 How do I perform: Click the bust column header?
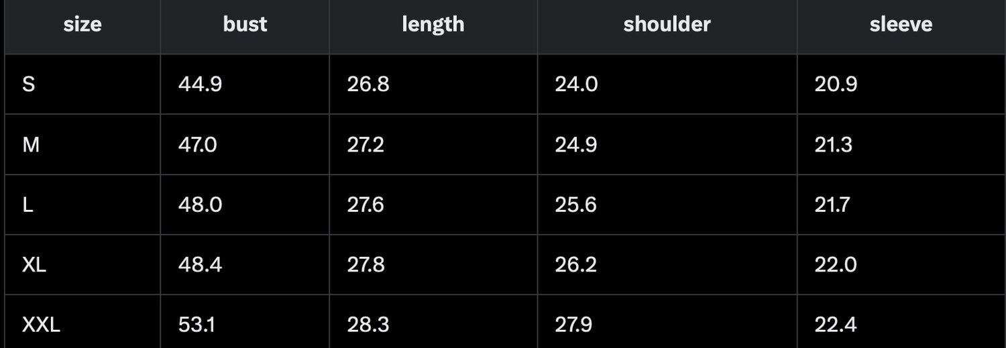(245, 25)
